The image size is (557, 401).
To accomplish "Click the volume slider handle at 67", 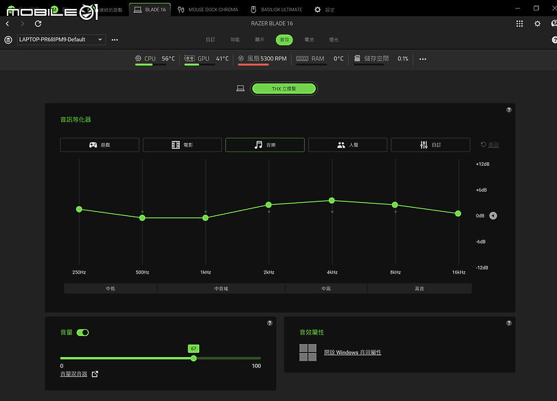I will click(194, 358).
